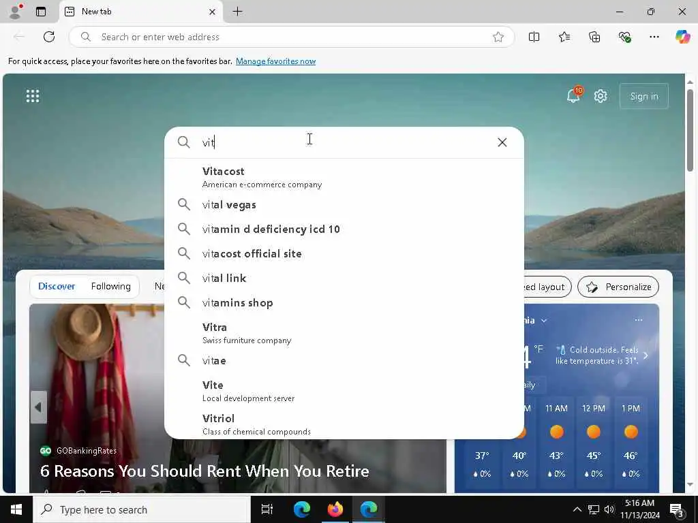Select 'vitacost official site' suggestion

click(x=344, y=253)
